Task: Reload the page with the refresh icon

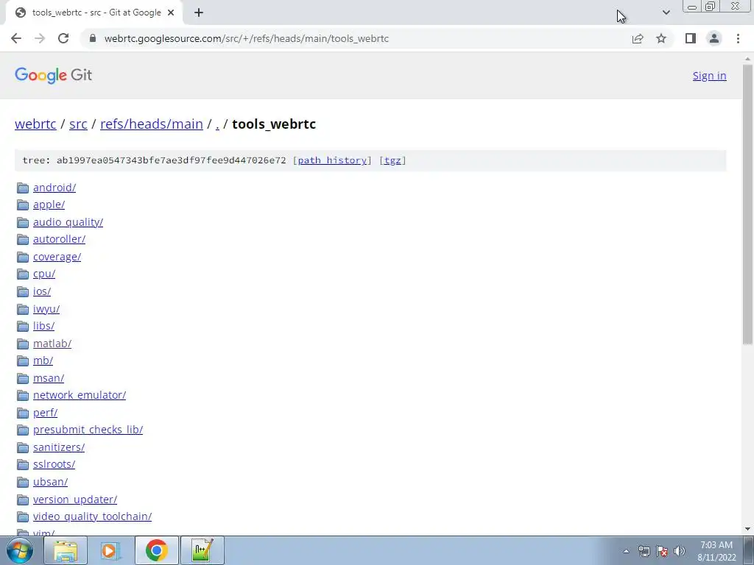Action: (63, 38)
